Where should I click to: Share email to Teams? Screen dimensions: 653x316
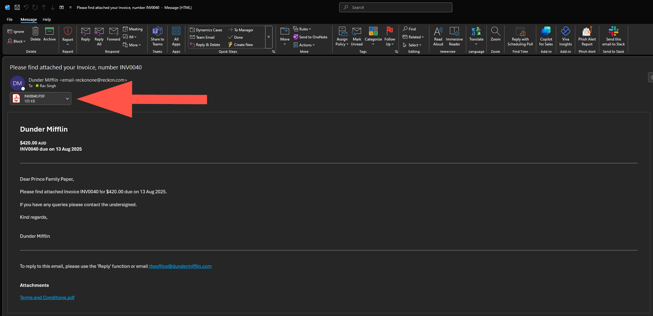coord(157,37)
